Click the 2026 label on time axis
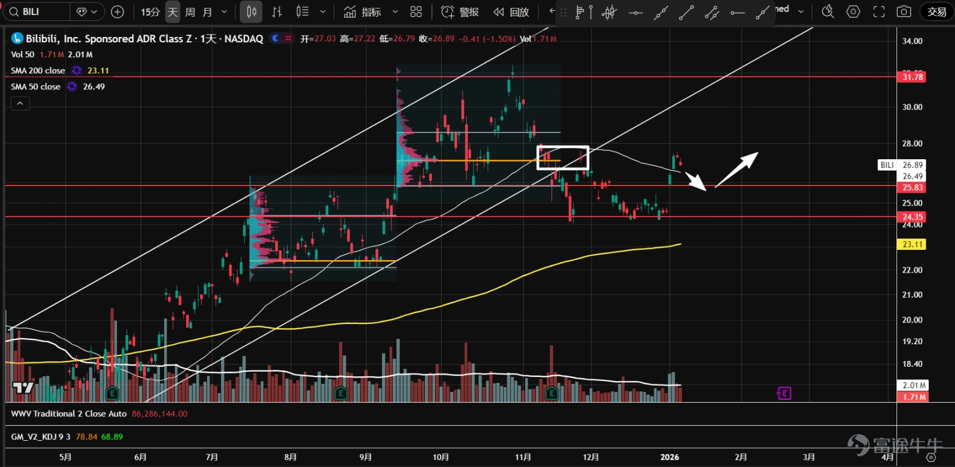This screenshot has width=955, height=467. pos(670,457)
